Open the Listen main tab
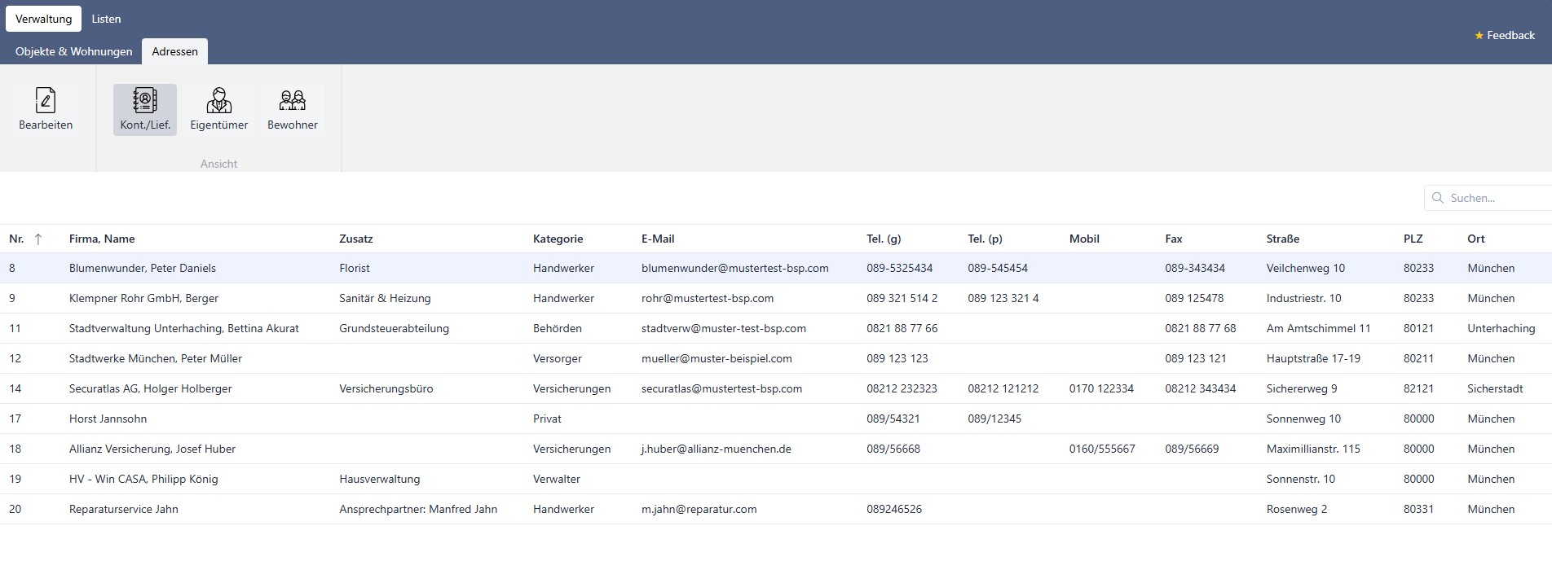The width and height of the screenshot is (1552, 583). pos(106,19)
